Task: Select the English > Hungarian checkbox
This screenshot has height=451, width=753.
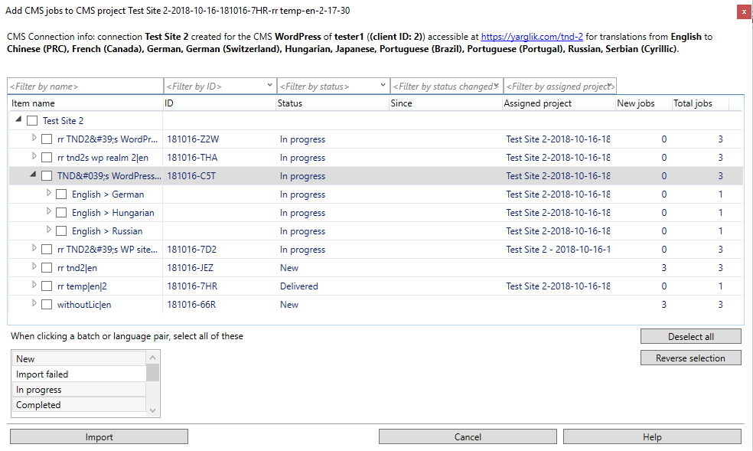Action: (x=61, y=212)
